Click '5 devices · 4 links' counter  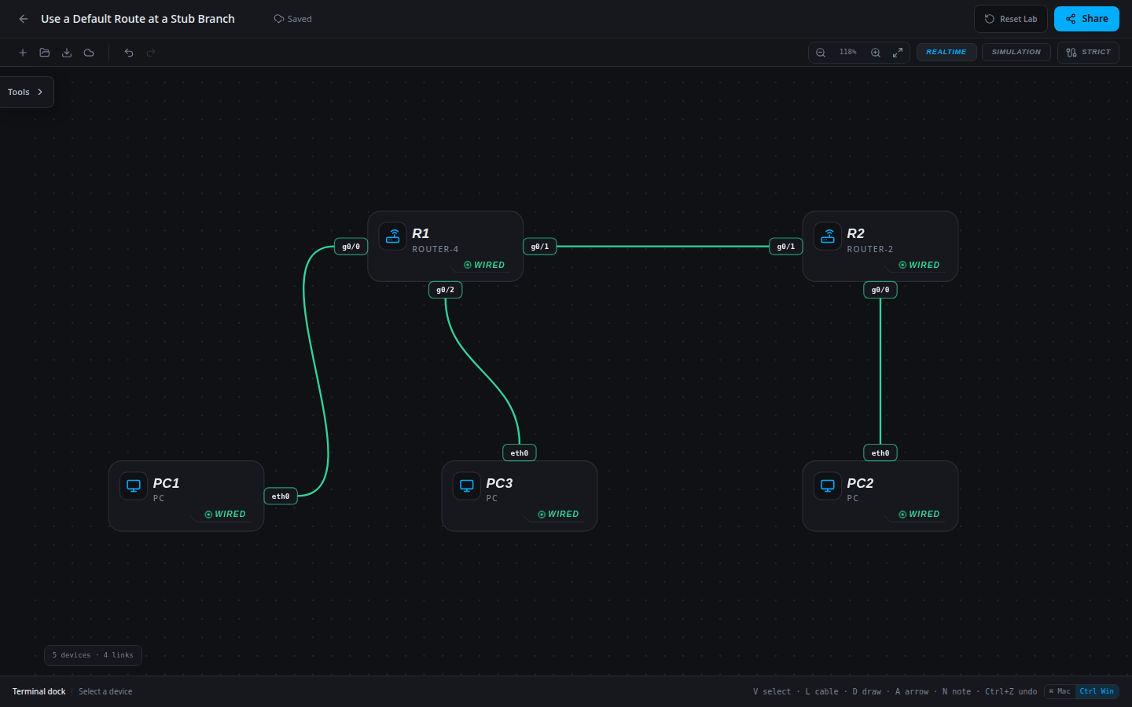93,655
